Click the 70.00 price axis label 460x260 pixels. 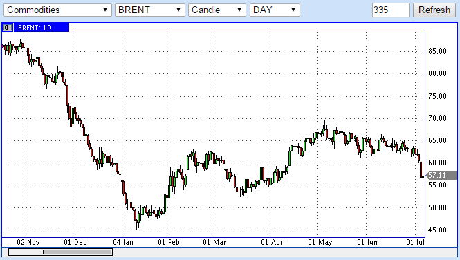click(x=437, y=118)
